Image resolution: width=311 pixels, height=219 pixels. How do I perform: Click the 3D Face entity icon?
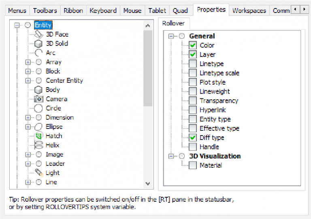click(38, 34)
